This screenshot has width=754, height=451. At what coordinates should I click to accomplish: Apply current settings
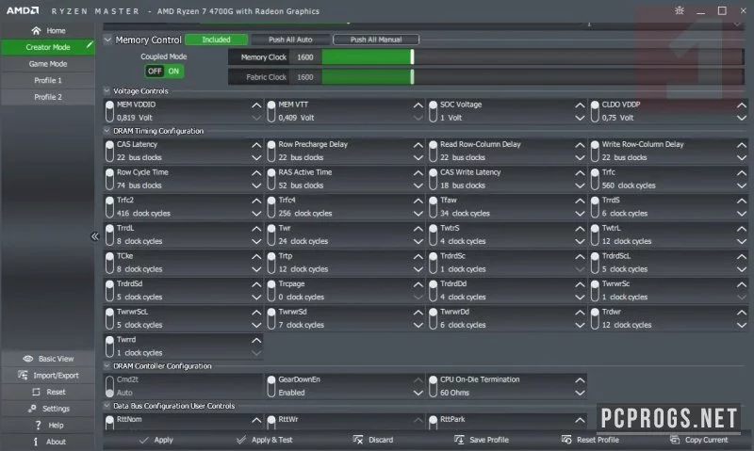click(156, 440)
